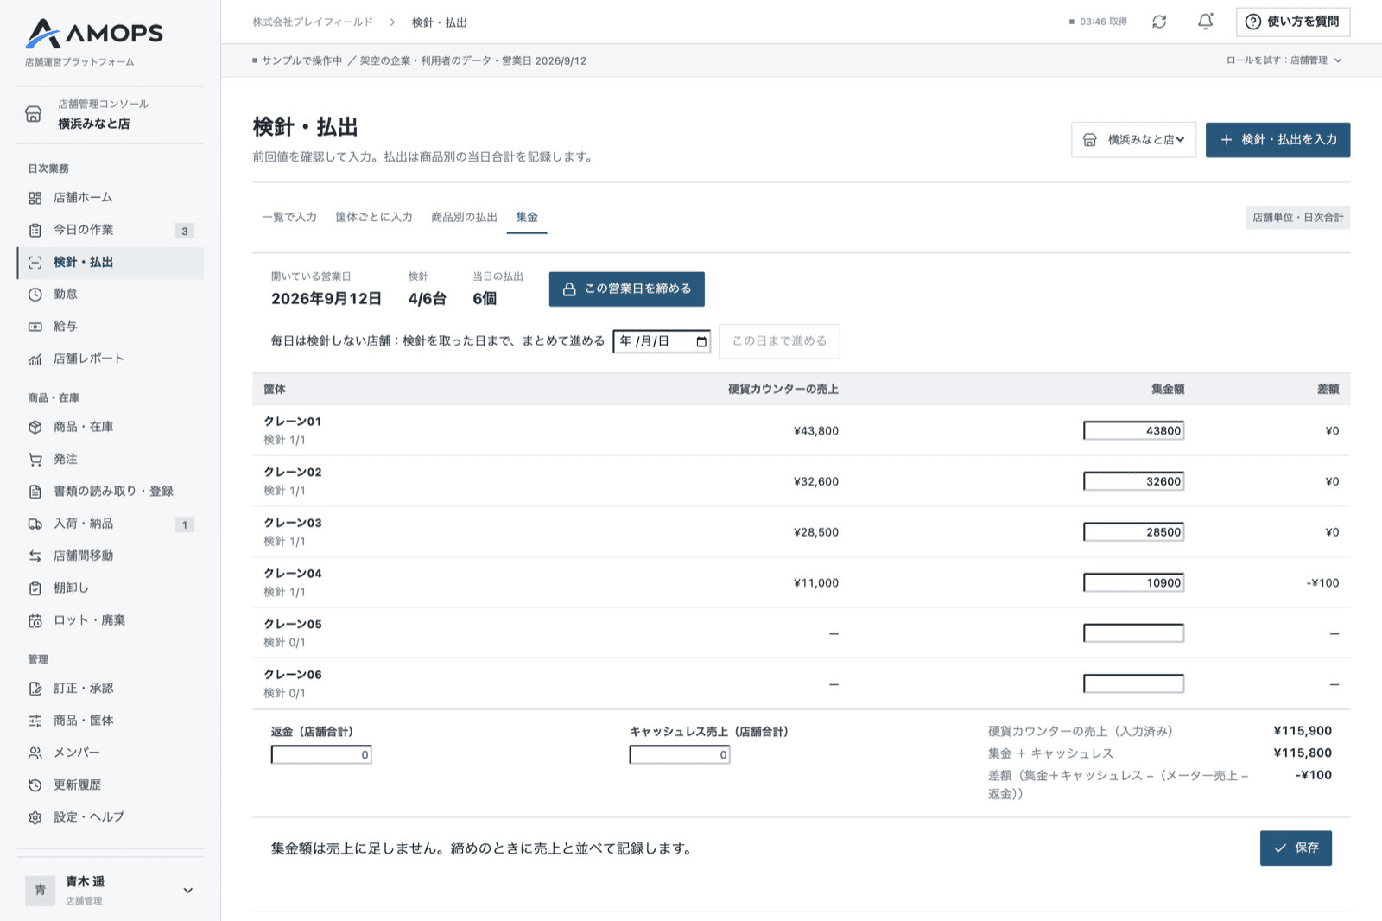Click the 店舗管理コンソール store icon

click(x=33, y=114)
